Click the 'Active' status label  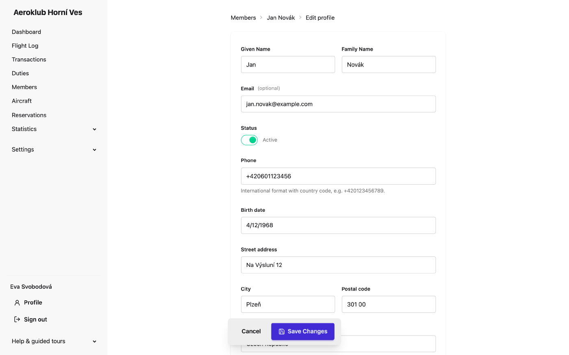pyautogui.click(x=270, y=140)
